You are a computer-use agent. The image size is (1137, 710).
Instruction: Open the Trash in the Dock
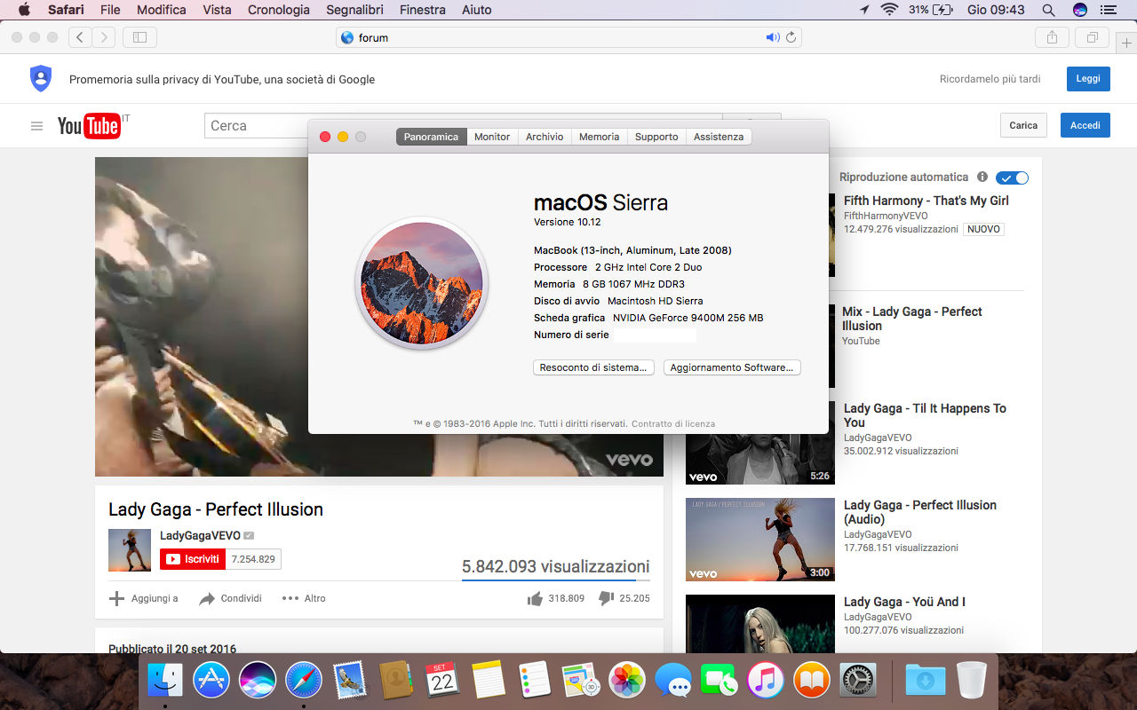[972, 681]
